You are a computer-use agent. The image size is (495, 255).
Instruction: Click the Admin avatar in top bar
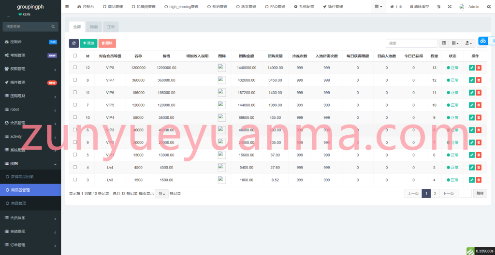click(462, 7)
